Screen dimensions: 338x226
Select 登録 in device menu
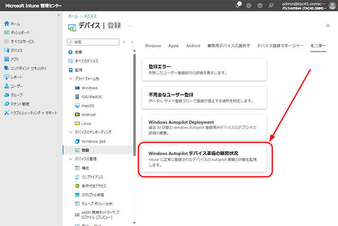(98, 150)
